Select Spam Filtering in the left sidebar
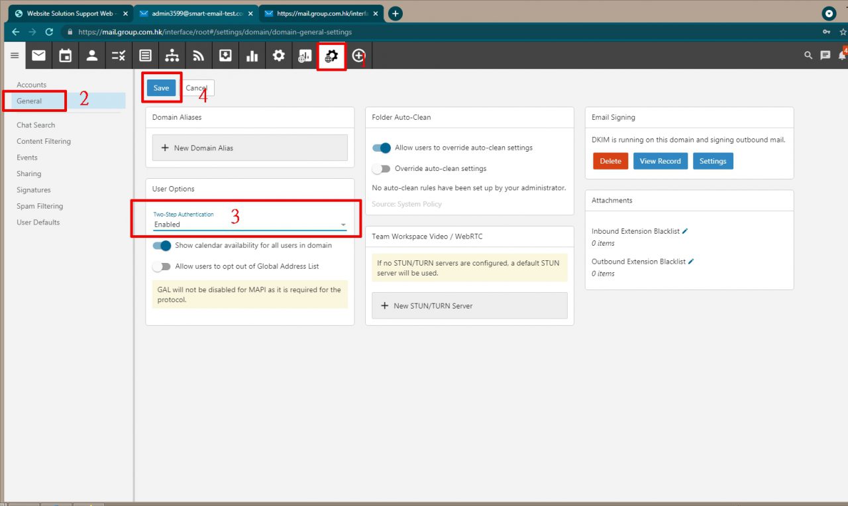The width and height of the screenshot is (848, 506). point(38,206)
